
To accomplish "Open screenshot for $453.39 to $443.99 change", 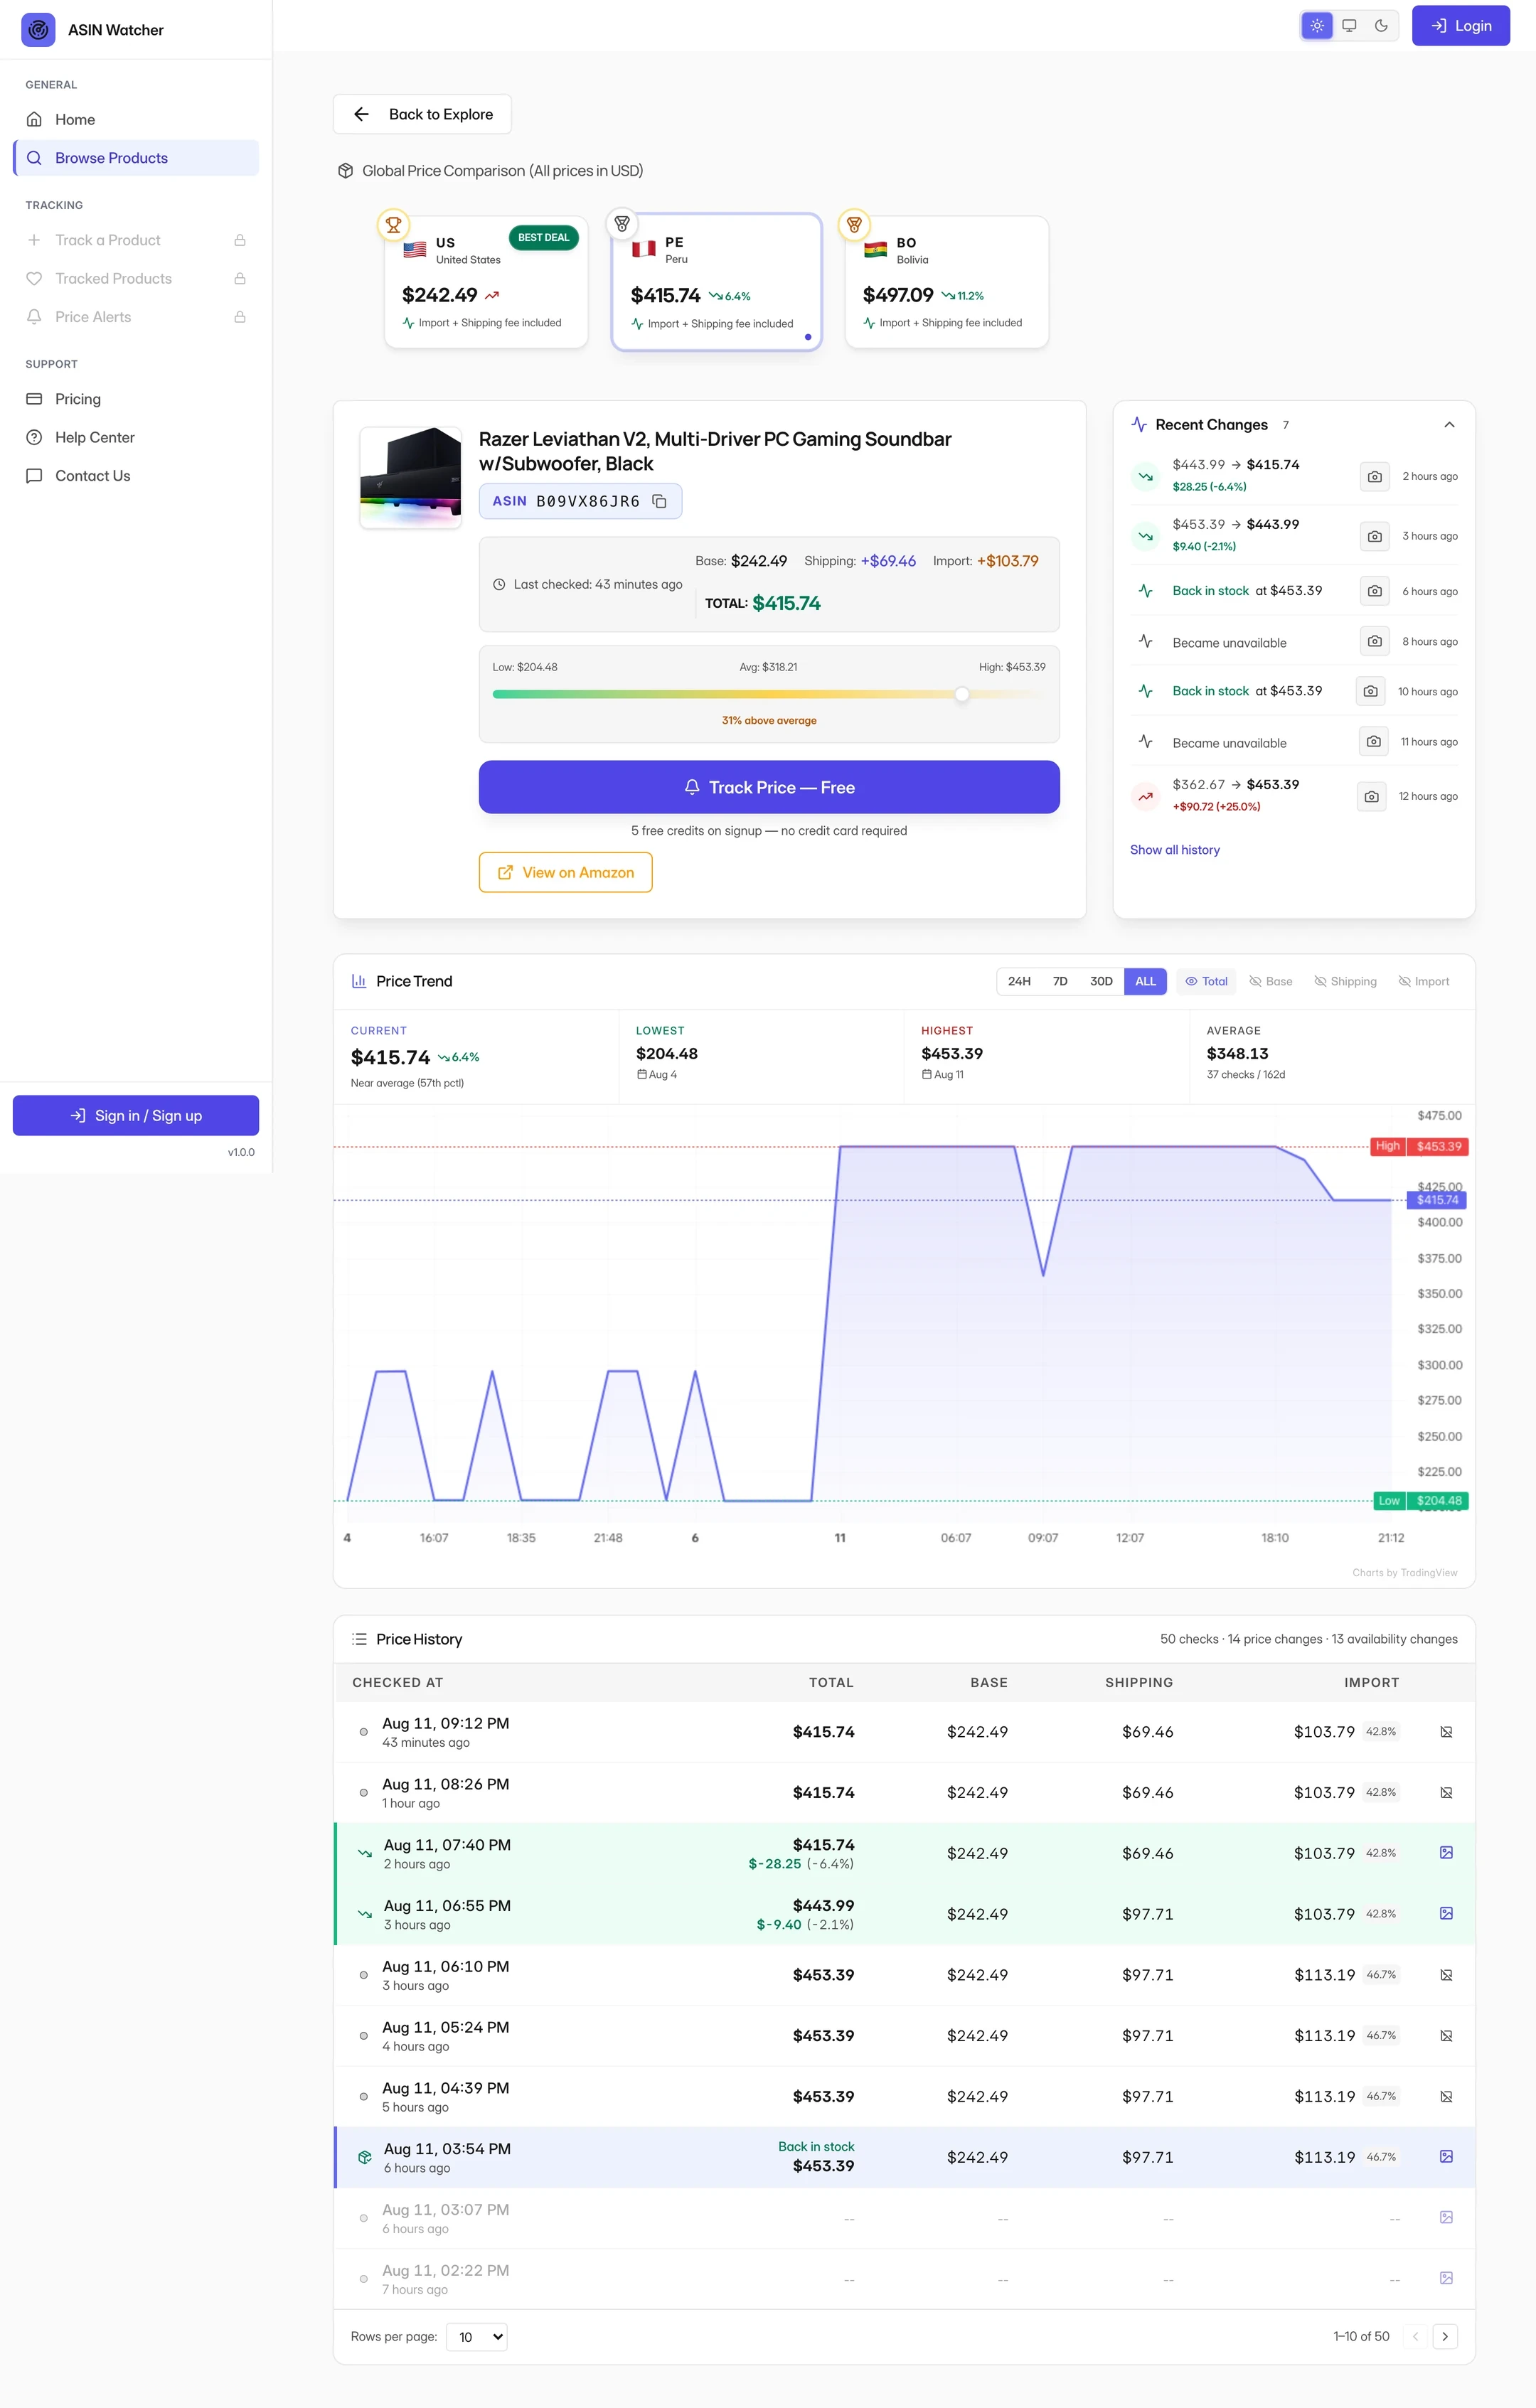I will coord(1375,537).
